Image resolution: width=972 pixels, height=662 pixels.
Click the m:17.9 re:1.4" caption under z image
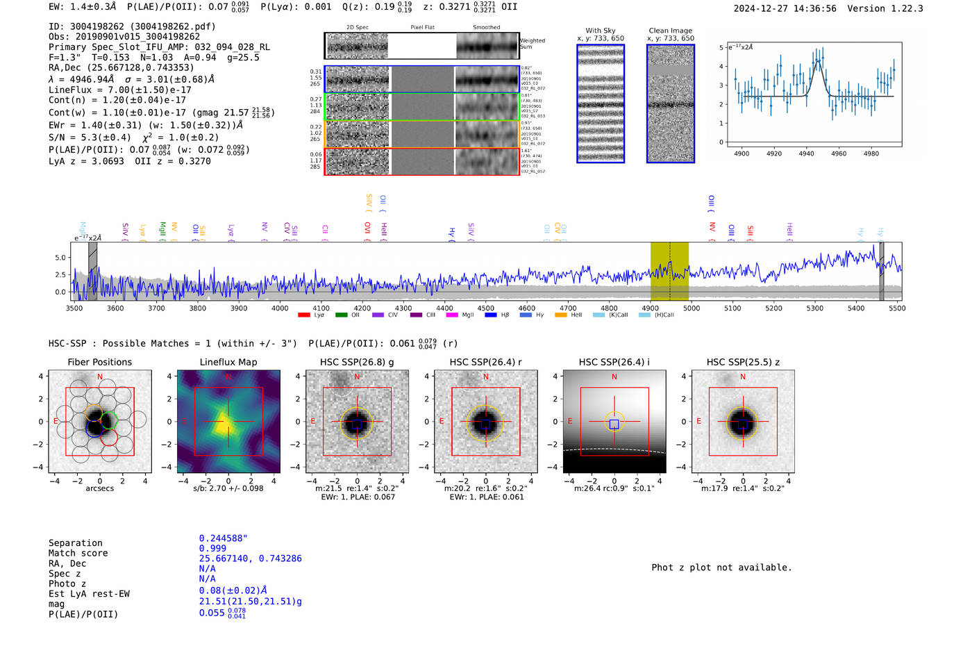point(743,488)
